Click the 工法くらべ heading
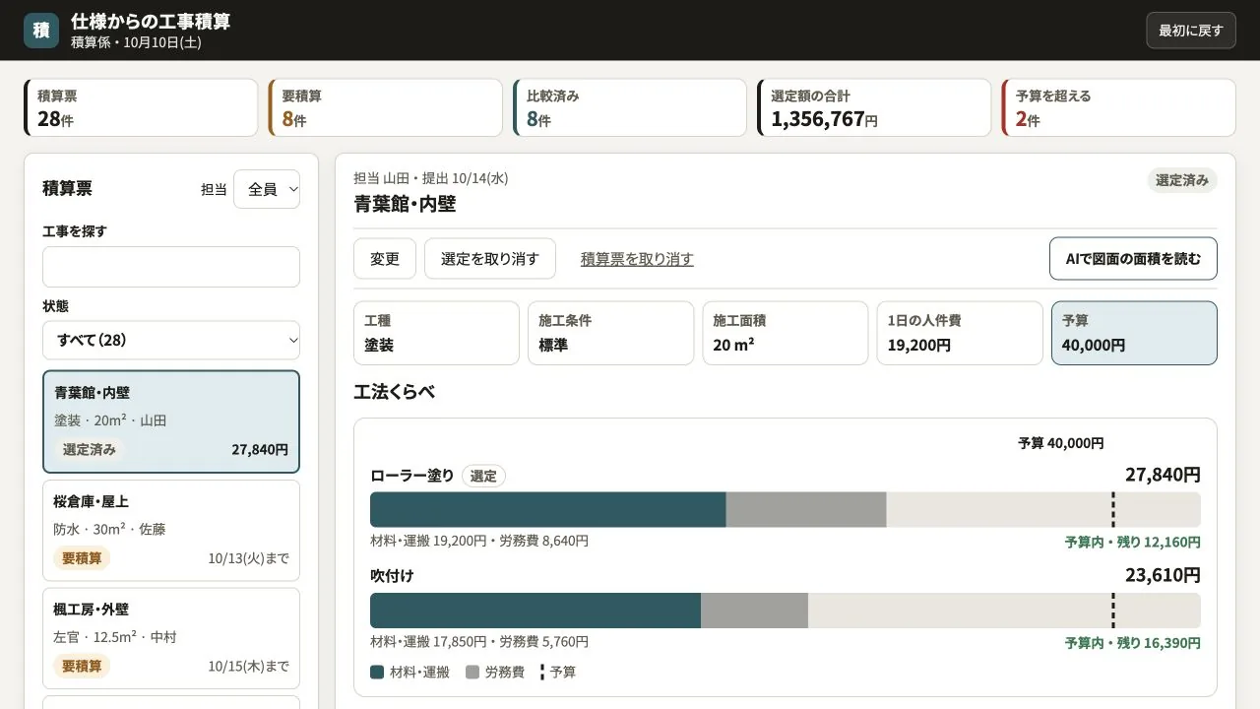This screenshot has height=709, width=1260. pos(395,392)
